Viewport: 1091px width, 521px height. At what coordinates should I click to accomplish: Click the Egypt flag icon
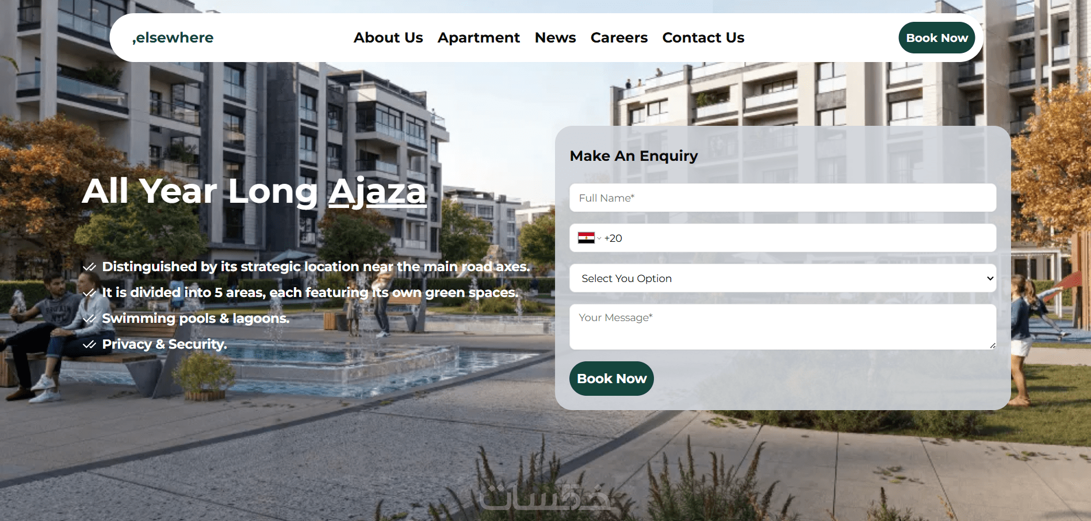(x=586, y=238)
